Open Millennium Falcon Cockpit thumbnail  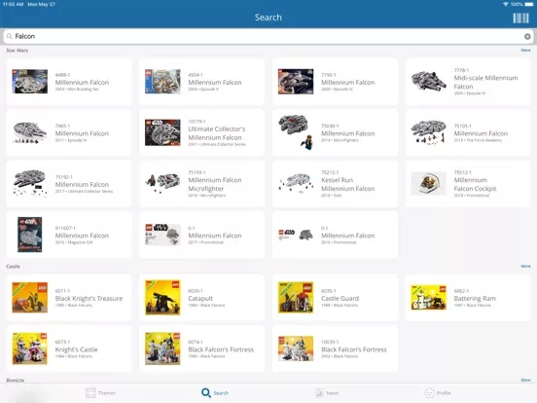pyautogui.click(x=428, y=183)
